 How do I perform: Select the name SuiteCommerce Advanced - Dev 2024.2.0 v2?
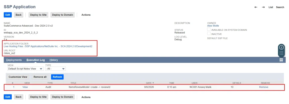tap(28, 26)
